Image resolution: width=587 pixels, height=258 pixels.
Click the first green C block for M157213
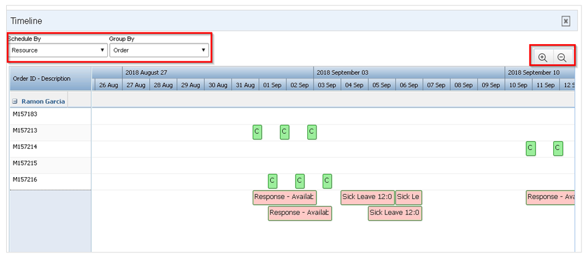click(257, 132)
